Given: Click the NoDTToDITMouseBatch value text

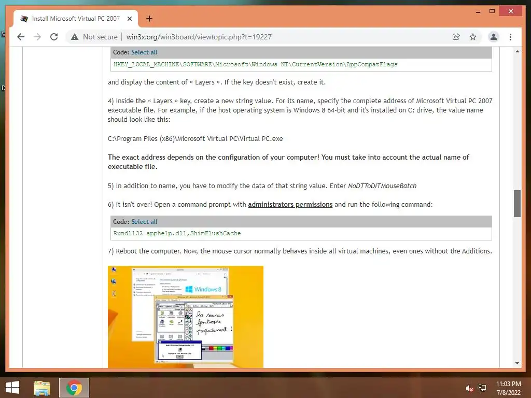Looking at the screenshot, I should (x=382, y=186).
